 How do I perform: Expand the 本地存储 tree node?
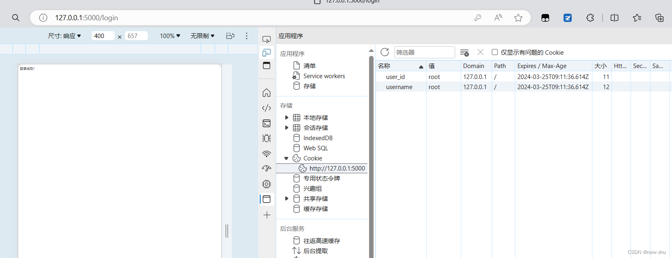[x=287, y=117]
